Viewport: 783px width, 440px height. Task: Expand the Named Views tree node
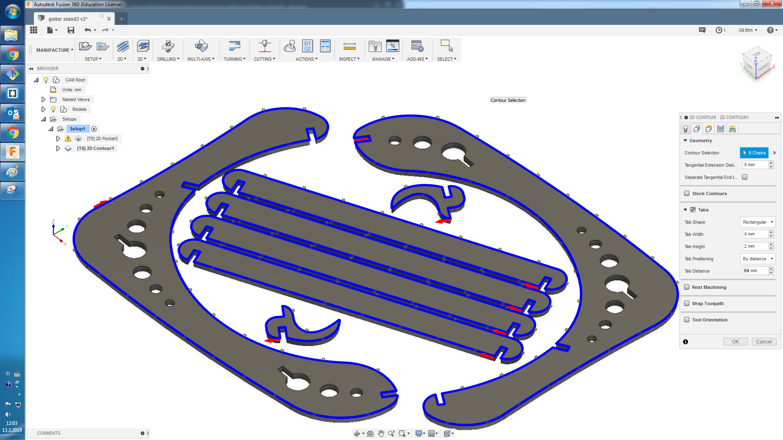click(43, 99)
